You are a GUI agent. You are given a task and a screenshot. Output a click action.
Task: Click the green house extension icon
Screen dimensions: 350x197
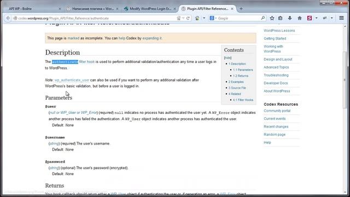click(197, 18)
